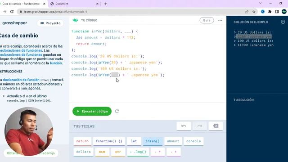Screen dimensions: 288x162
Task: Delete with the backspace key icon
Action: click(216, 126)
